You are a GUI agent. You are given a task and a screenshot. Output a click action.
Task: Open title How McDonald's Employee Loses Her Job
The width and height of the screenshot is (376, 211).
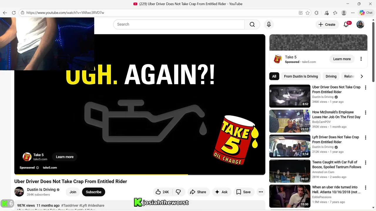pyautogui.click(x=336, y=115)
